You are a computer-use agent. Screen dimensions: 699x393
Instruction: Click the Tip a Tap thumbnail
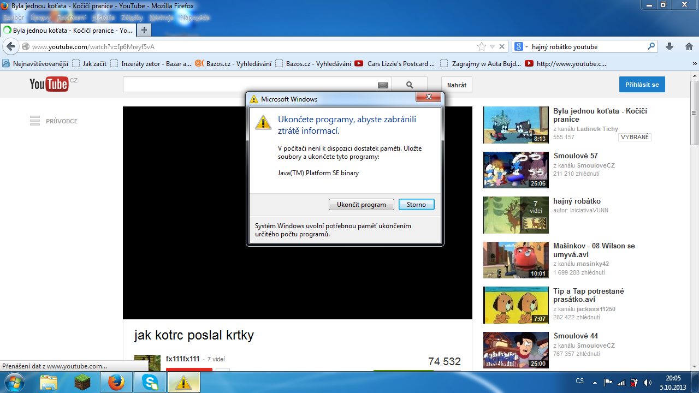tap(516, 305)
